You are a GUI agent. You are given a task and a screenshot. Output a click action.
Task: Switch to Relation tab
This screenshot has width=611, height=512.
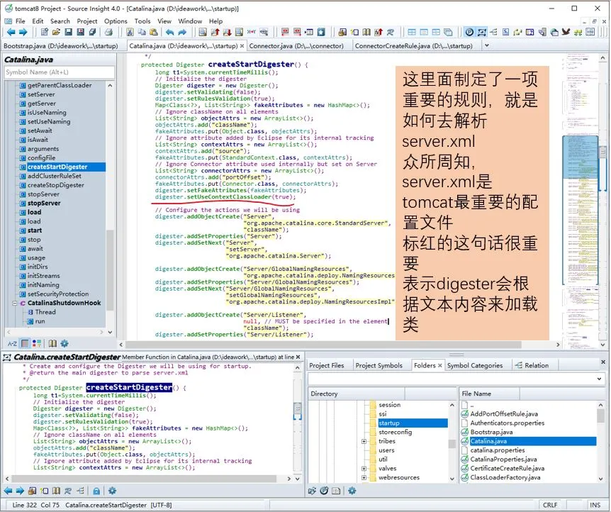[x=532, y=365]
